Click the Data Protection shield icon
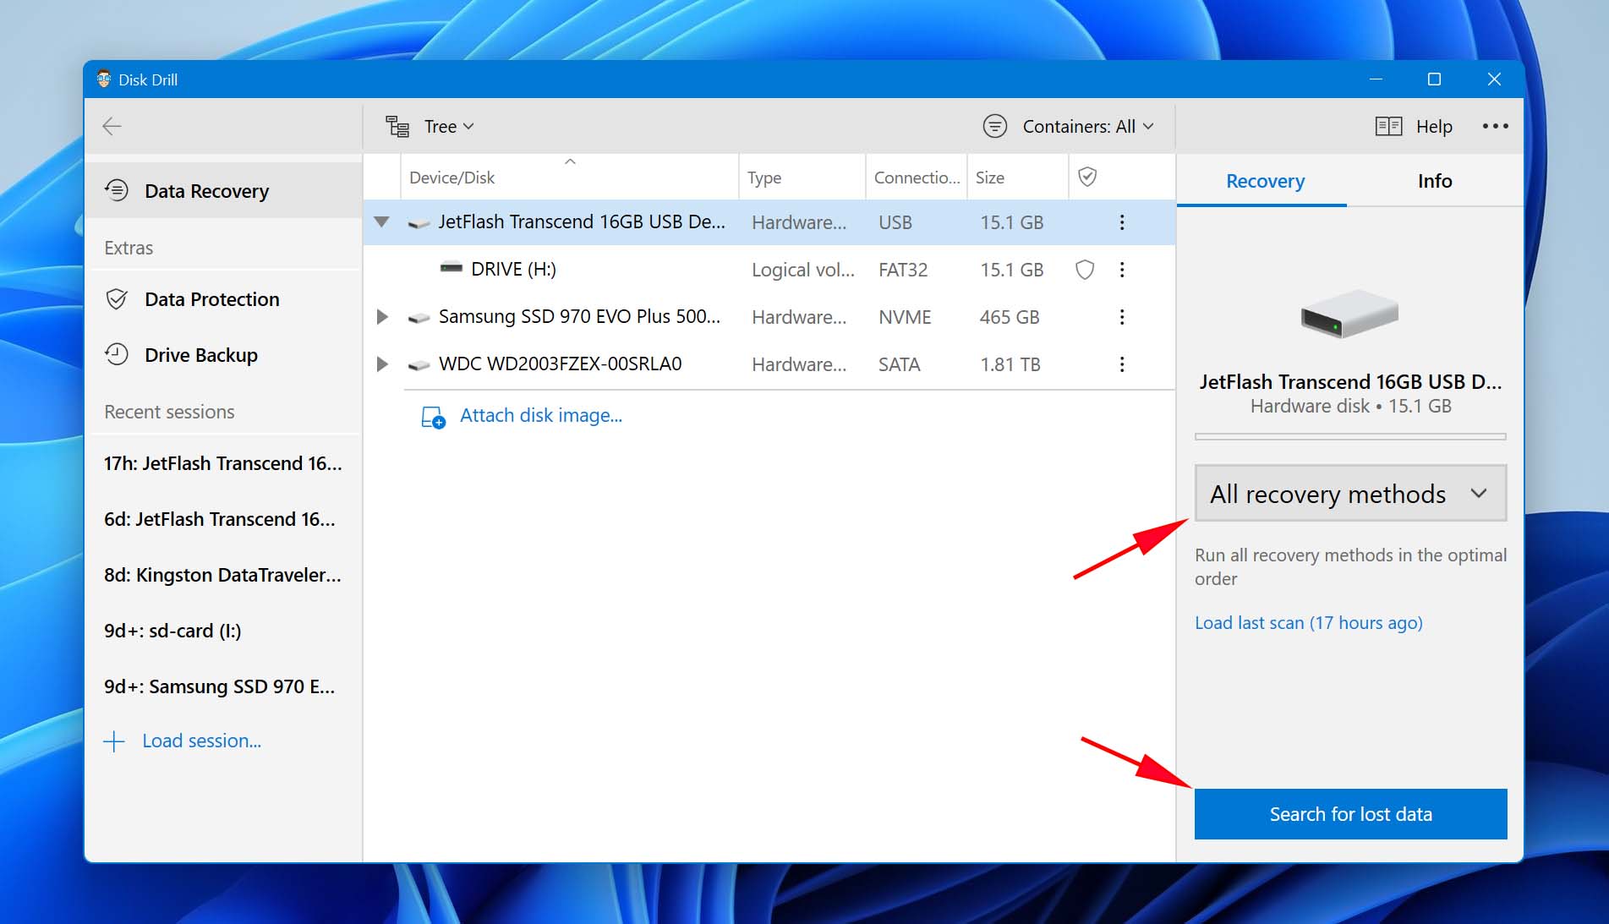This screenshot has height=924, width=1609. click(x=117, y=298)
